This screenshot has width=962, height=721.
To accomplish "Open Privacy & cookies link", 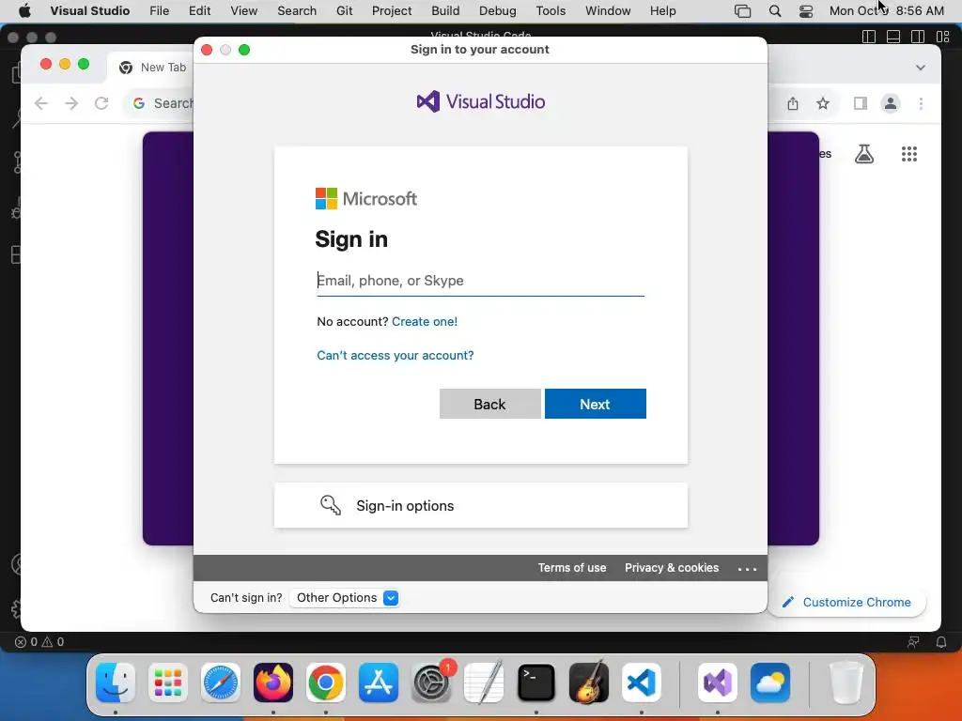I will coord(671,568).
